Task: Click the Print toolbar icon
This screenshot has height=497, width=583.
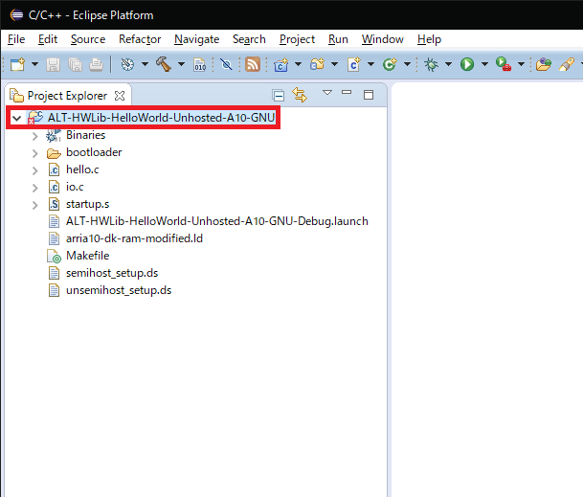Action: (97, 64)
